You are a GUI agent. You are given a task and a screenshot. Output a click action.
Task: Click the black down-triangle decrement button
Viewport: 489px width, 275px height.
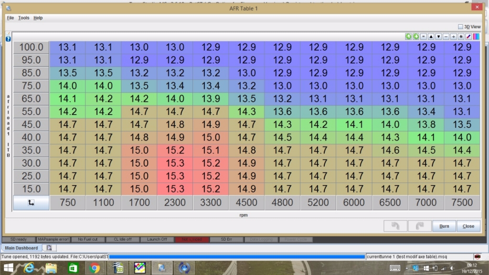[x=438, y=36]
